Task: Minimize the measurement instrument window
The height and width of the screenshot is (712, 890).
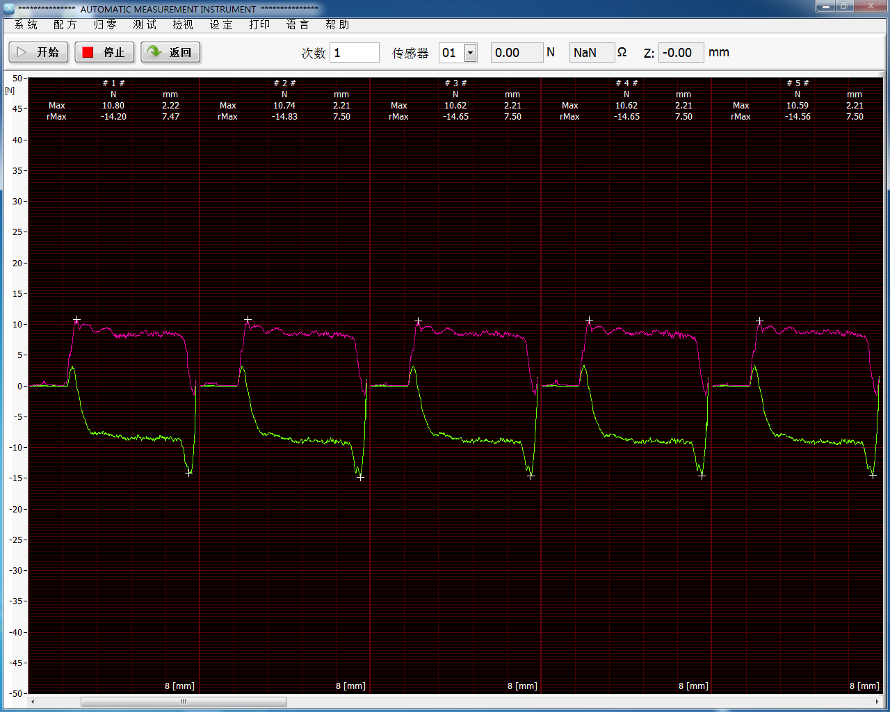Action: [825, 6]
